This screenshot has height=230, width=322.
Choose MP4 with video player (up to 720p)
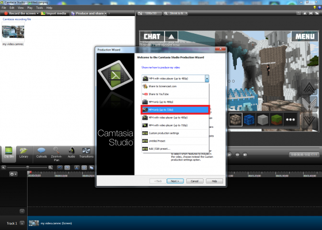tap(175, 126)
